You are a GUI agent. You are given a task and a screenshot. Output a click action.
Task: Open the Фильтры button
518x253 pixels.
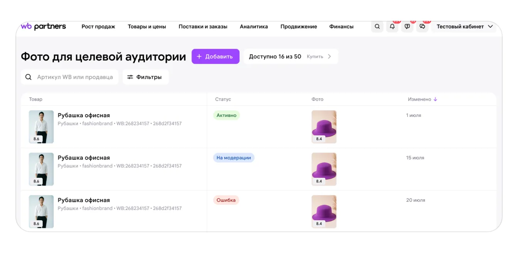146,77
